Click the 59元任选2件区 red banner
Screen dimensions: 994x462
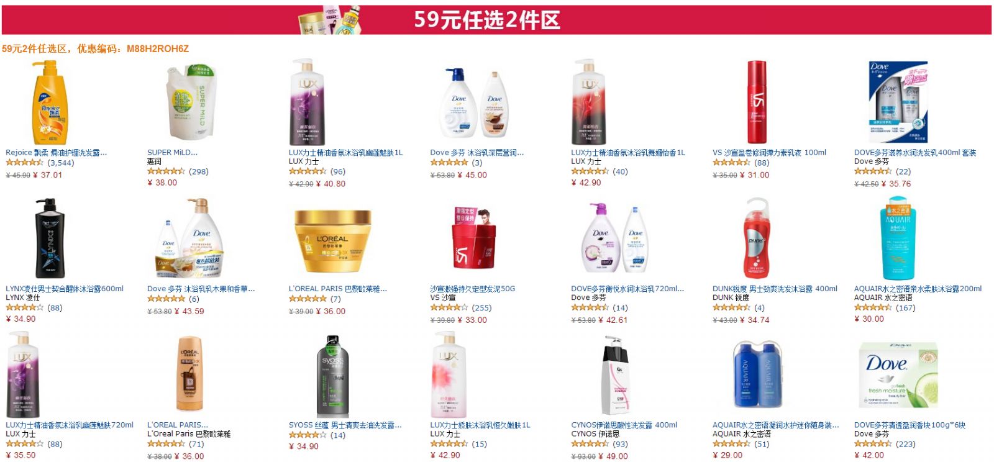point(496,20)
